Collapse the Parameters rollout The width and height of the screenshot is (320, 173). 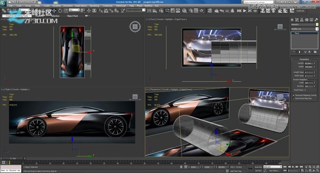[x=304, y=59]
